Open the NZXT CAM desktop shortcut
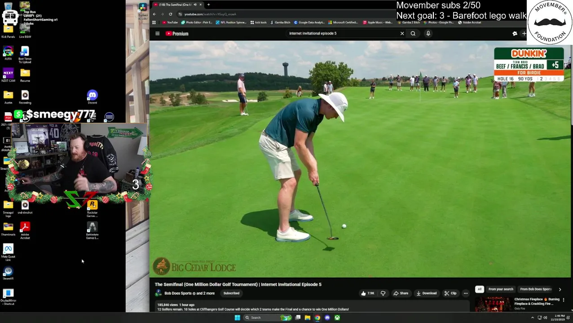The width and height of the screenshot is (573, 323). point(8,75)
